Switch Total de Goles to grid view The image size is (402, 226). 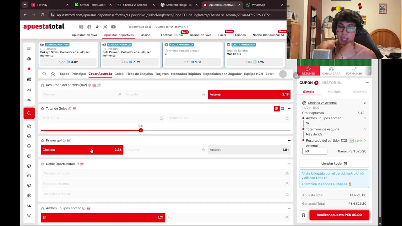pos(277,109)
